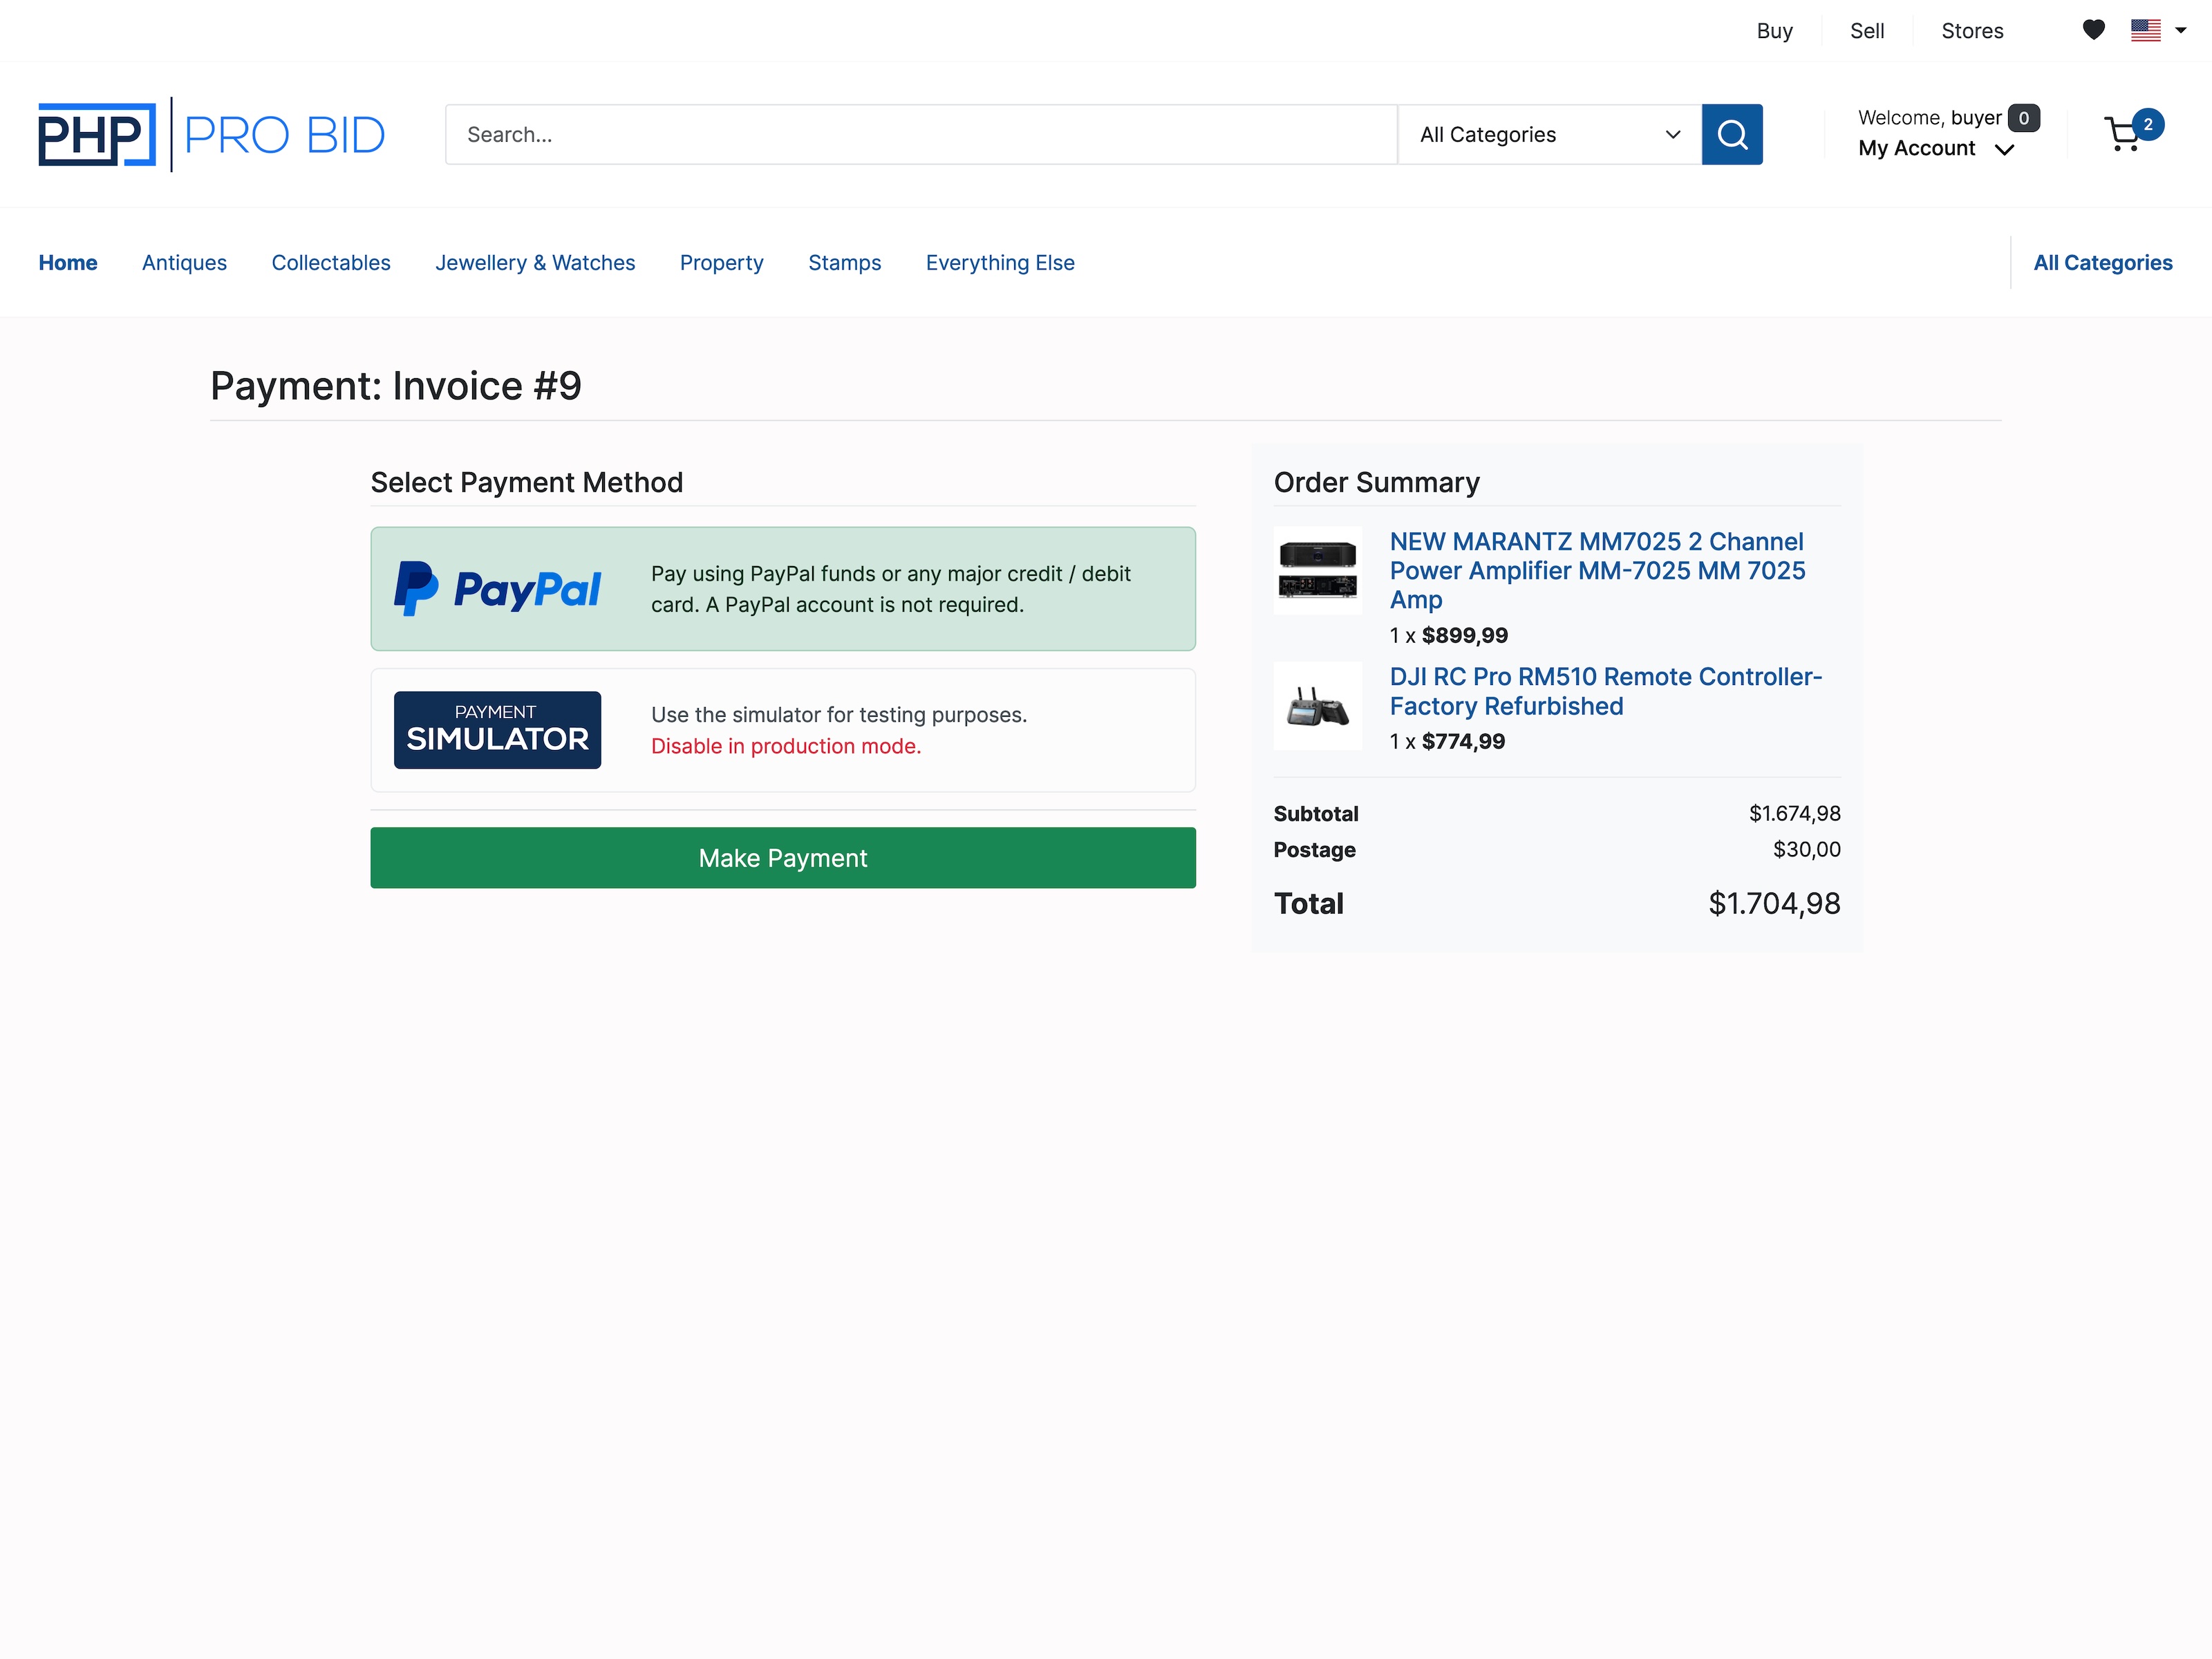Open the Jewellery & Watches menu

(x=535, y=262)
